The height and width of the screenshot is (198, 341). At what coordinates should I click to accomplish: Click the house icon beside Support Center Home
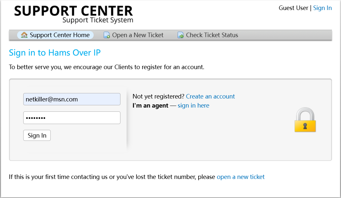coord(24,35)
